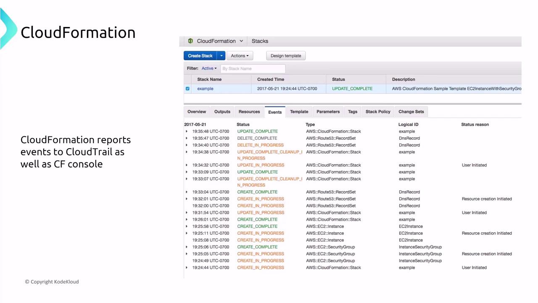
Task: Click User Initiated reason on the 19:31:54 row
Action: pos(474,213)
